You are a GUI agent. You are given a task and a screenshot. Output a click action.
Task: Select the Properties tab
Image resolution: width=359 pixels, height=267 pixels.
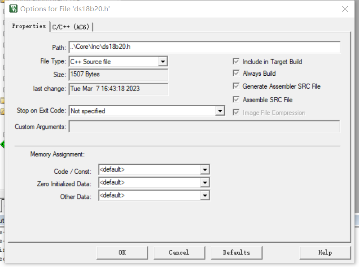tap(28, 27)
